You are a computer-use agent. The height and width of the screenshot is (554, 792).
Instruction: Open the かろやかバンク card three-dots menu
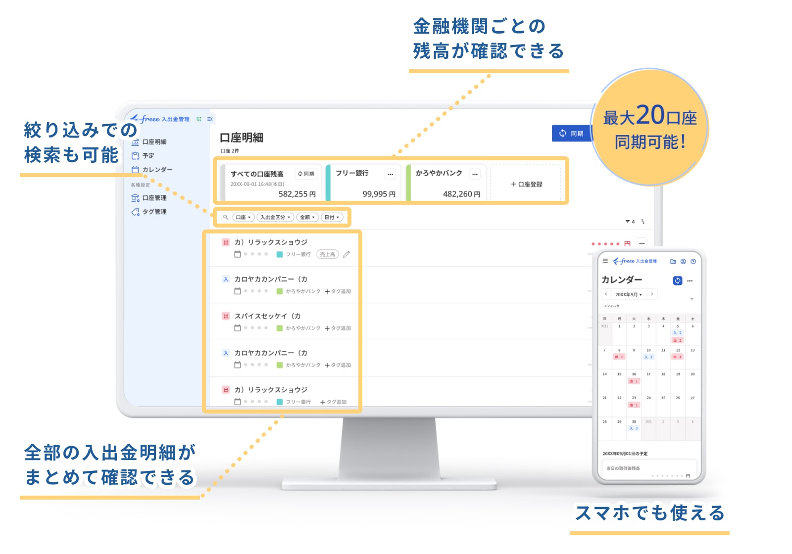[x=475, y=174]
